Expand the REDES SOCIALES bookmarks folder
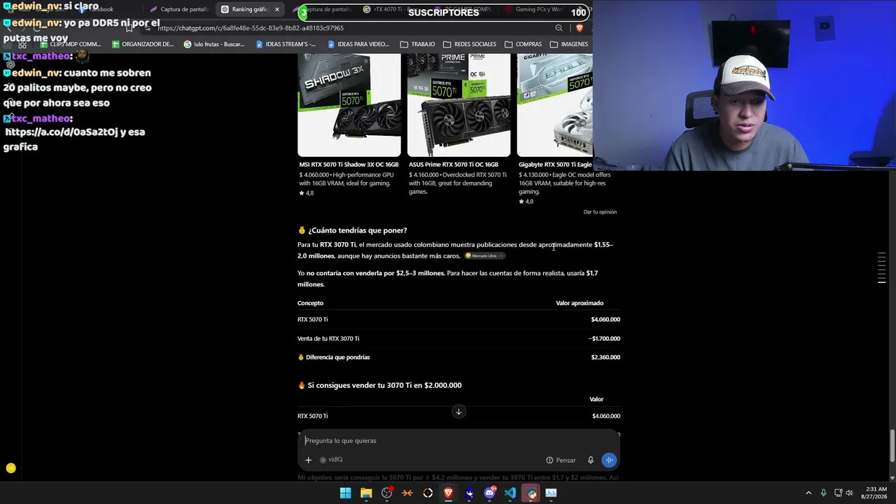This screenshot has height=504, width=896. coord(470,44)
